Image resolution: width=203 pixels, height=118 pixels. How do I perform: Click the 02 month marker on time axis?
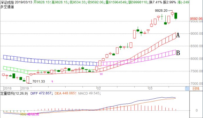[99, 88]
